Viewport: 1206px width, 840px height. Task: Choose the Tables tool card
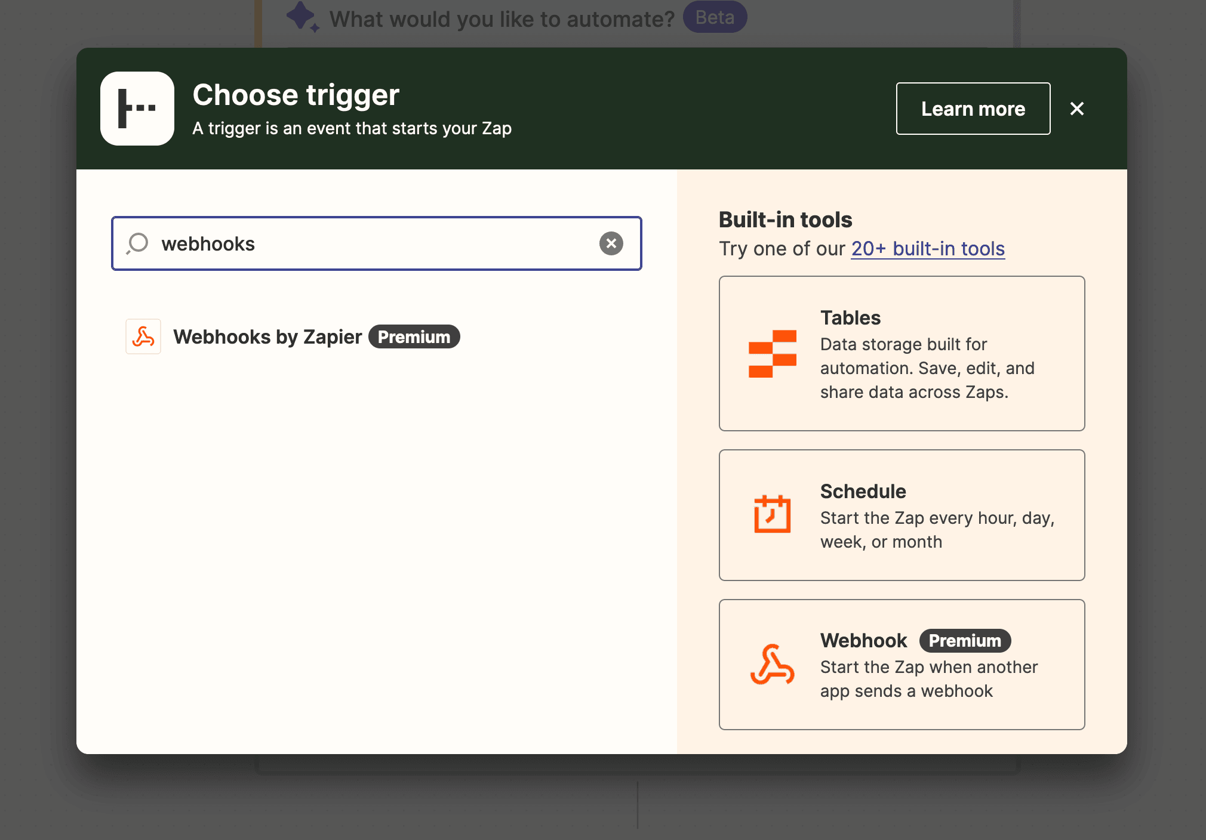click(902, 354)
